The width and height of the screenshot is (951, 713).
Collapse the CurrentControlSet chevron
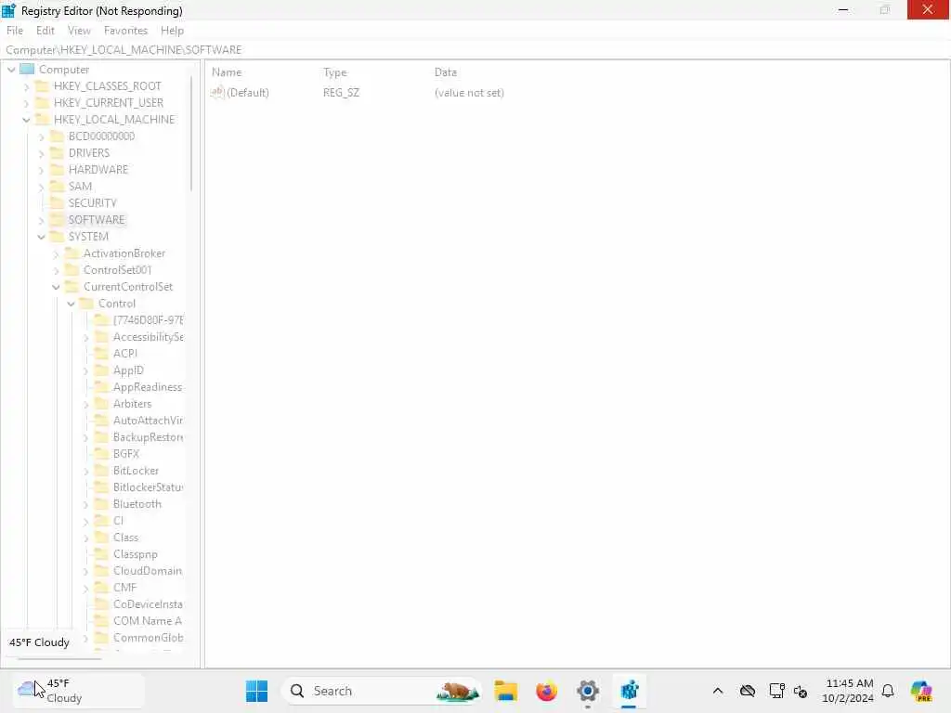(x=56, y=288)
